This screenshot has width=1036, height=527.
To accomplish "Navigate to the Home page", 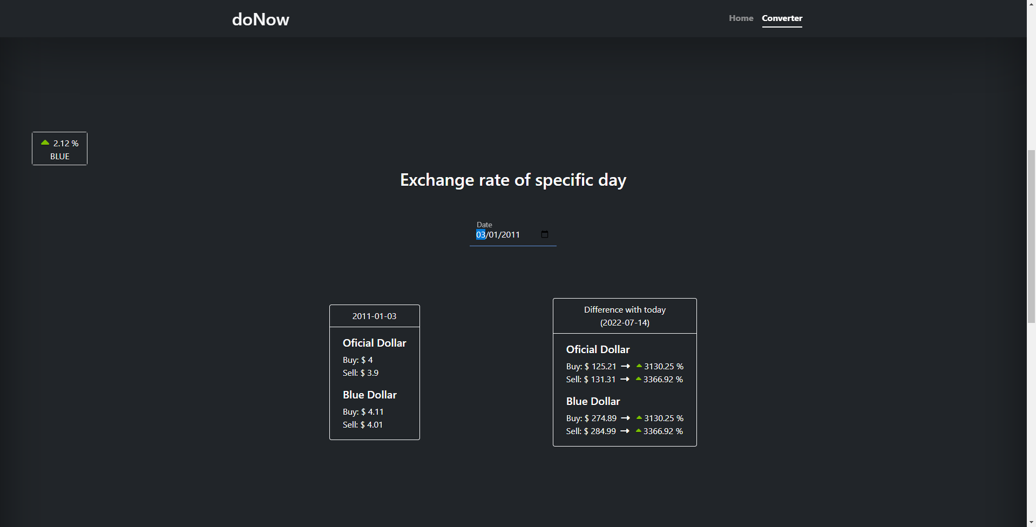I will 740,18.
